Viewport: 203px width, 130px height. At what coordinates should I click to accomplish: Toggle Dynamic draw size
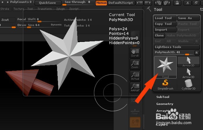[56, 25]
